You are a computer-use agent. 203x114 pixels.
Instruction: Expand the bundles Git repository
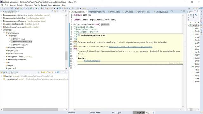(x=2, y=76)
